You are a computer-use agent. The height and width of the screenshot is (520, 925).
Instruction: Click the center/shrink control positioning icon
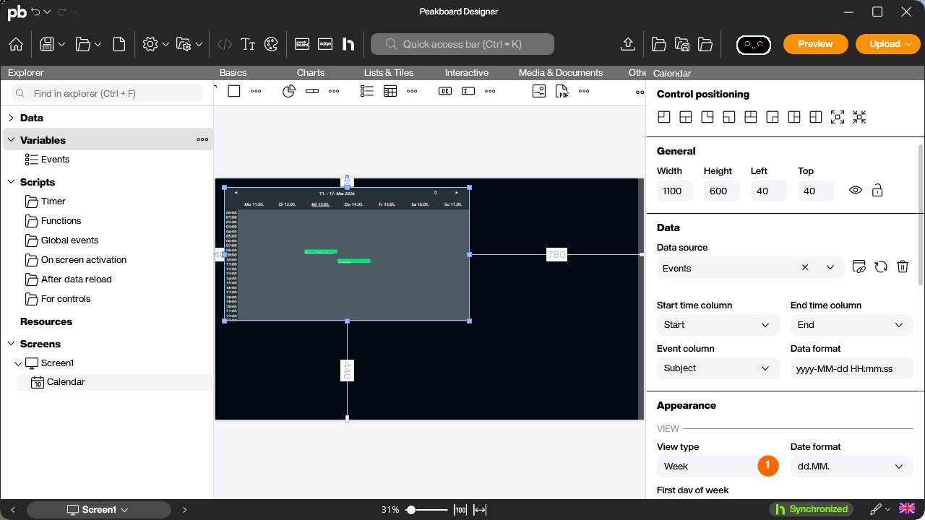[859, 117]
